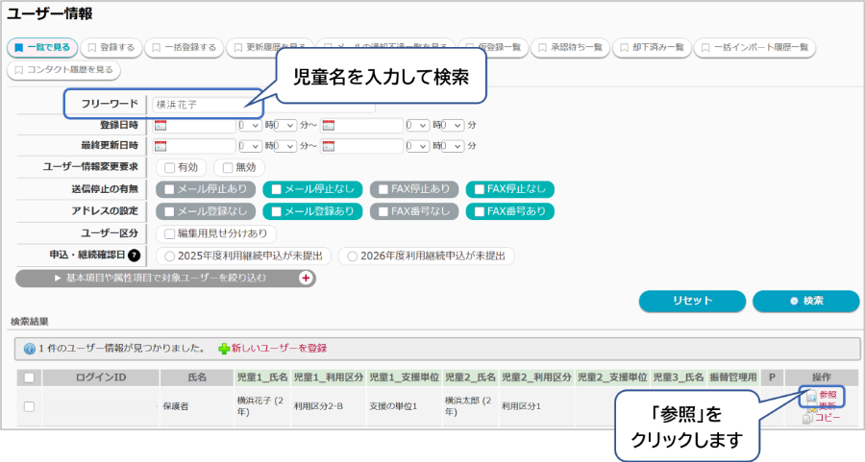Viewport: 865px width, 462px height.
Task: Open calendar picker for 最終更新日時 start date
Action: click(x=161, y=146)
